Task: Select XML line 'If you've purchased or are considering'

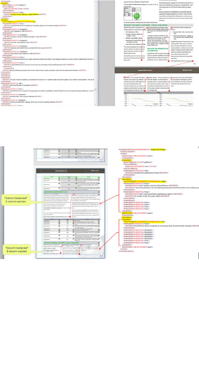Action: click(162, 188)
